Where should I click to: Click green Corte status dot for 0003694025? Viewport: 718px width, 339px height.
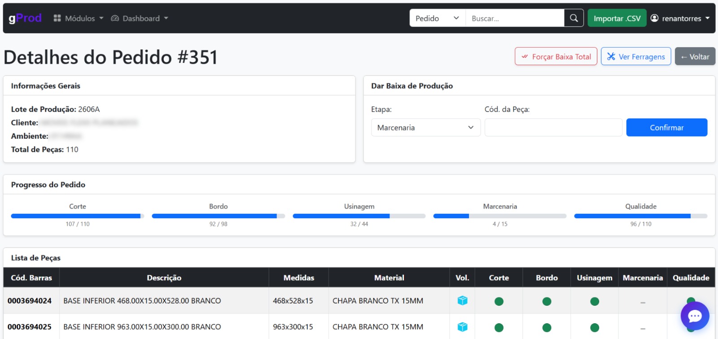pyautogui.click(x=499, y=328)
